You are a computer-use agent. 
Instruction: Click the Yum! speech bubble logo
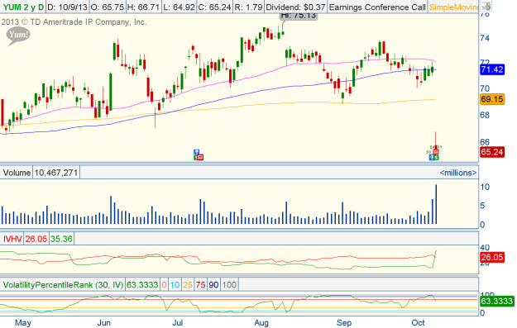pos(18,36)
